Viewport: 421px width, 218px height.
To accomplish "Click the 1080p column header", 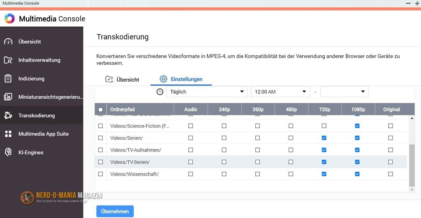I will 358,109.
